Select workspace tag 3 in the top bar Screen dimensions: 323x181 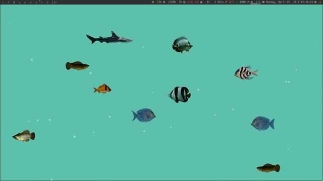pyautogui.click(x=14, y=2)
